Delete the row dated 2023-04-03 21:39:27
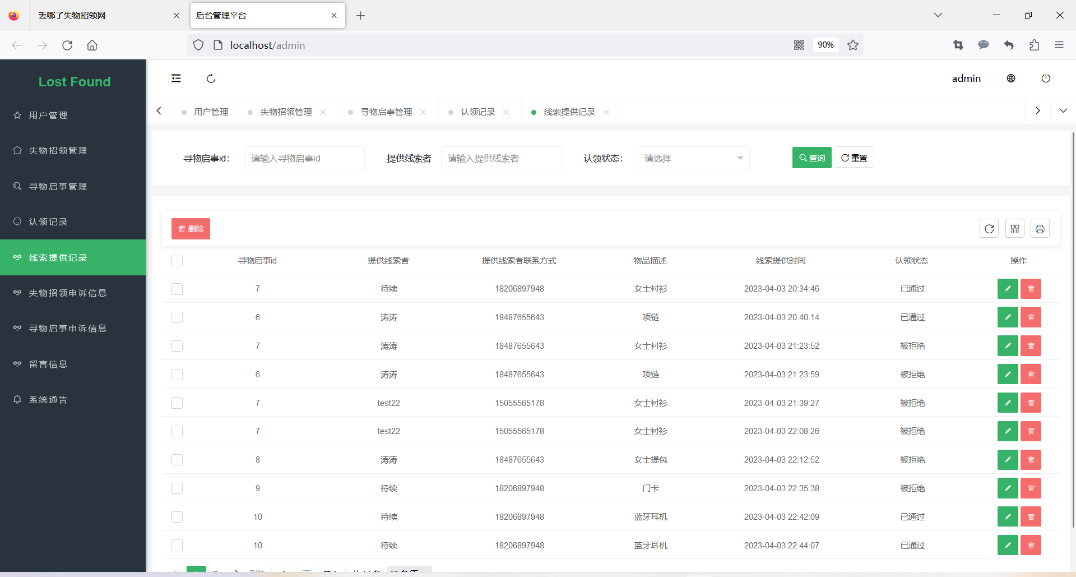1076x577 pixels. tap(1031, 403)
